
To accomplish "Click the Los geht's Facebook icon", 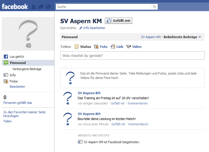I will point(6,57).
